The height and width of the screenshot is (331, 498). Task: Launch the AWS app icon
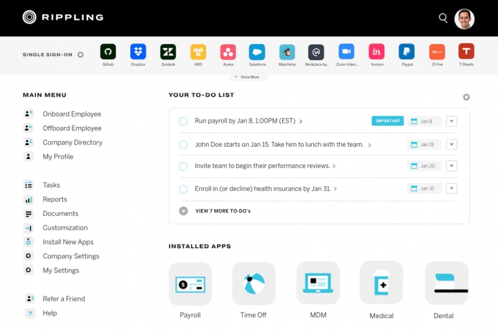click(198, 52)
